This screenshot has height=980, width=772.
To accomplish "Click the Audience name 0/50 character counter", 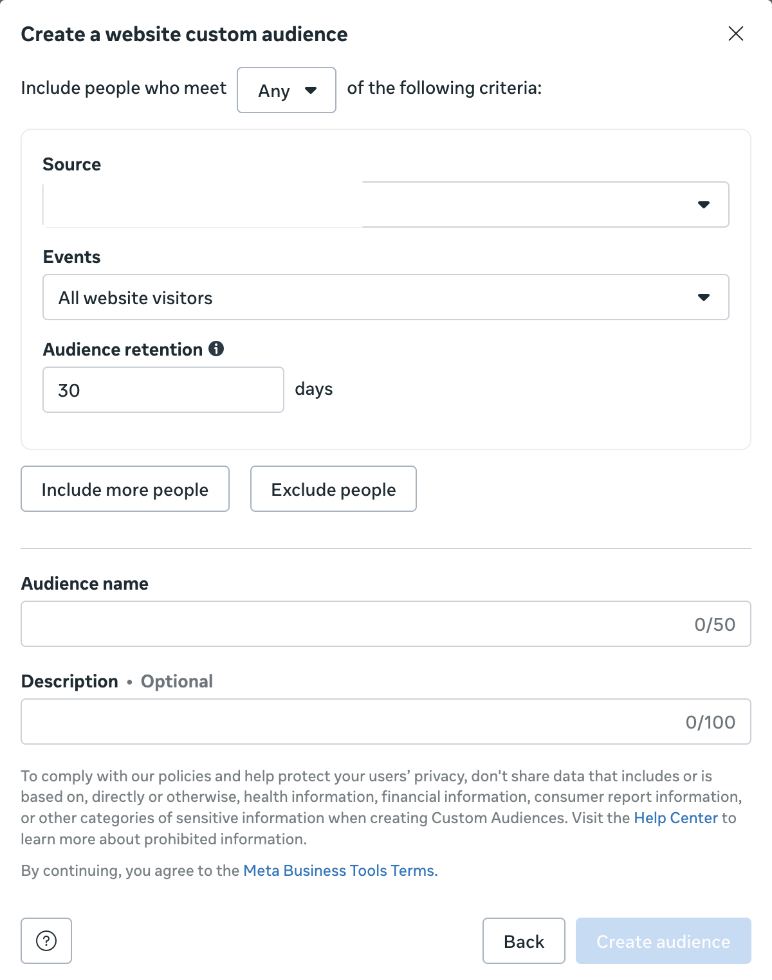I will click(x=715, y=624).
